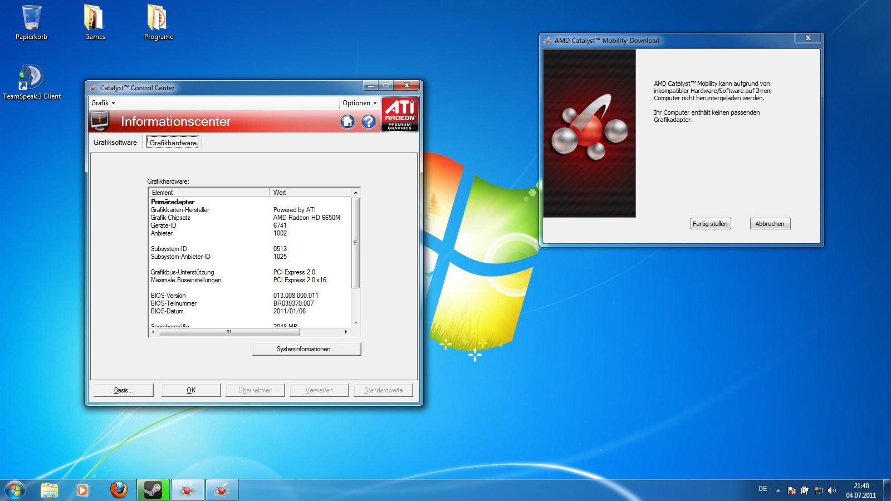This screenshot has width=891, height=501.
Task: Switch to the Grafiksoftware tab
Action: [x=115, y=143]
